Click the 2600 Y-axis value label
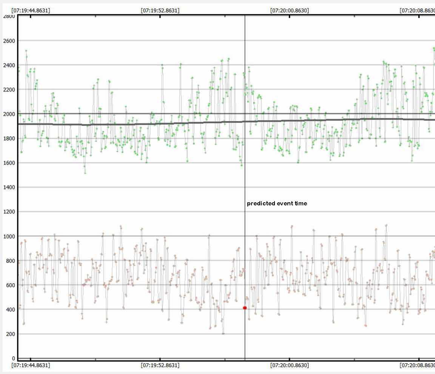The width and height of the screenshot is (435, 374). 8,40
